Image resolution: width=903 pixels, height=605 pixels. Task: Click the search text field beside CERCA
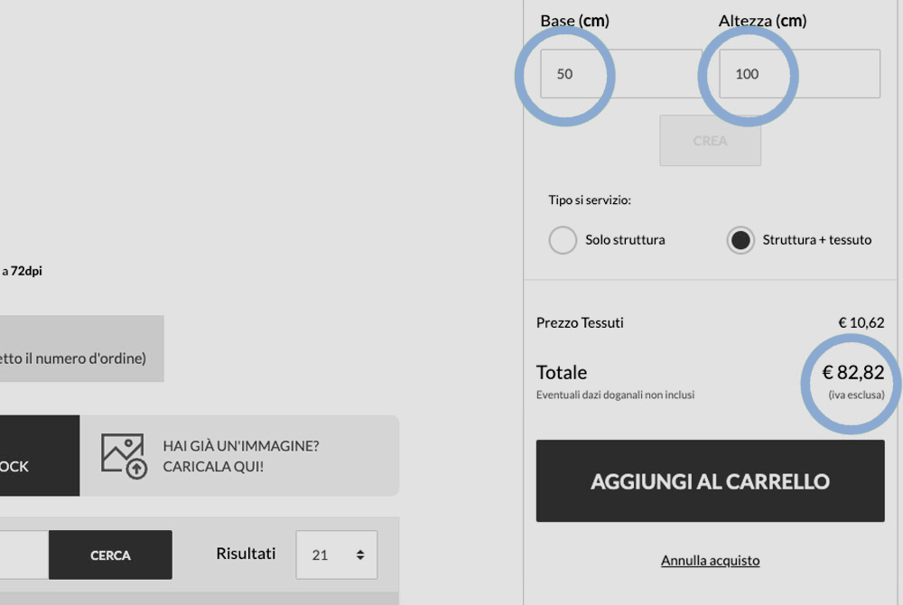tap(23, 555)
